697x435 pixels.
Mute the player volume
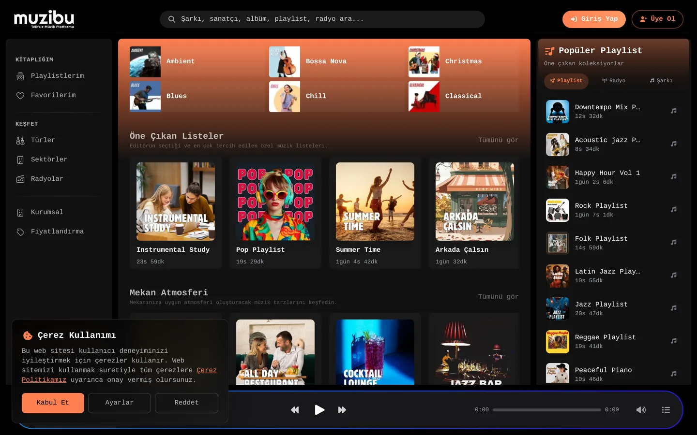(641, 410)
